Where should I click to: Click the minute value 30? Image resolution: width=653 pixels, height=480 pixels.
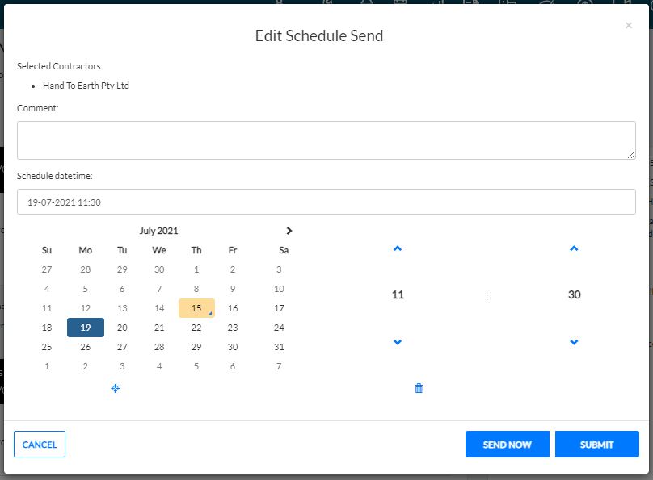tap(574, 295)
